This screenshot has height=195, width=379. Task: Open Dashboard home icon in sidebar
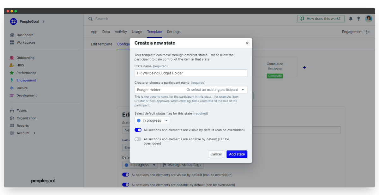coord(12,35)
